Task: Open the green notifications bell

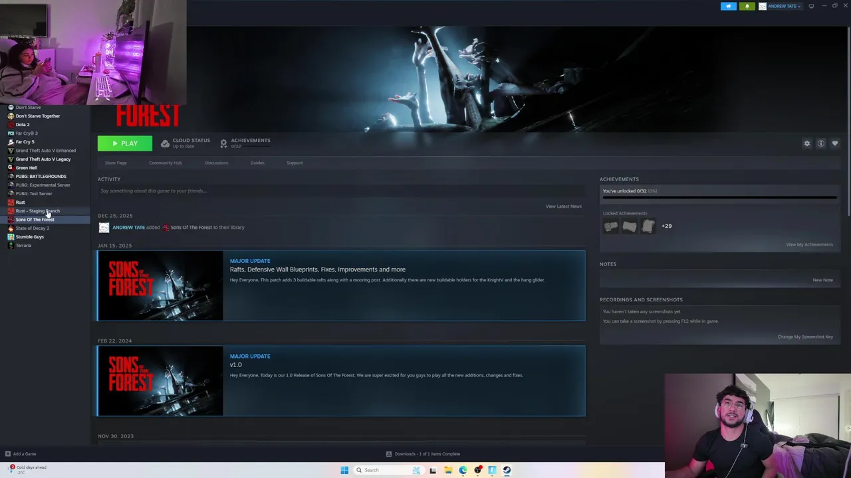Action: [747, 6]
